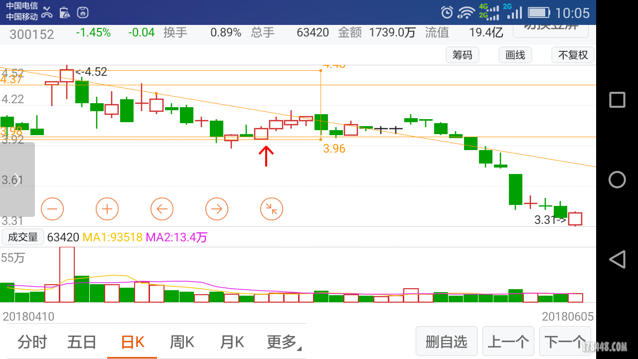
Task: Tap the alarm clock status icon
Action: tap(447, 12)
